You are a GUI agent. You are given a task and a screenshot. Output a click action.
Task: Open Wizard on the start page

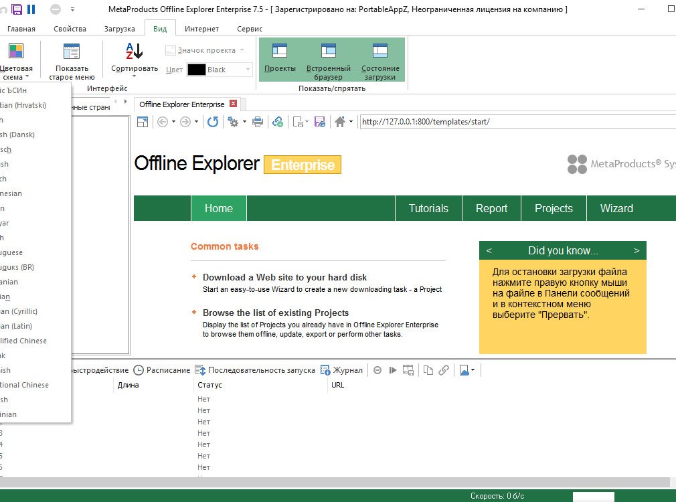click(x=616, y=208)
